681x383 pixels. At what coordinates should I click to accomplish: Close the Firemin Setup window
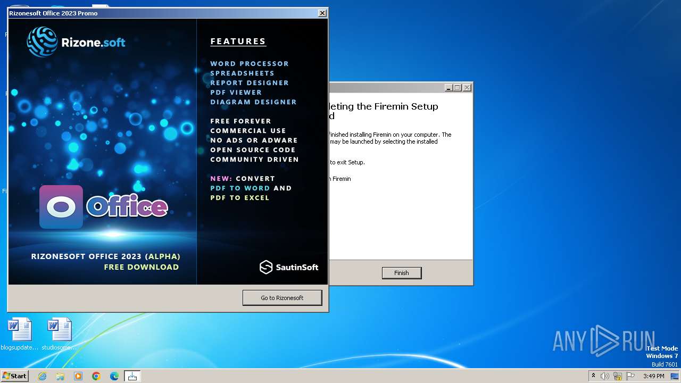[x=467, y=88]
